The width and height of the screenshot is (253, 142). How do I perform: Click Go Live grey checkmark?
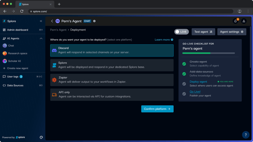pos(184,94)
